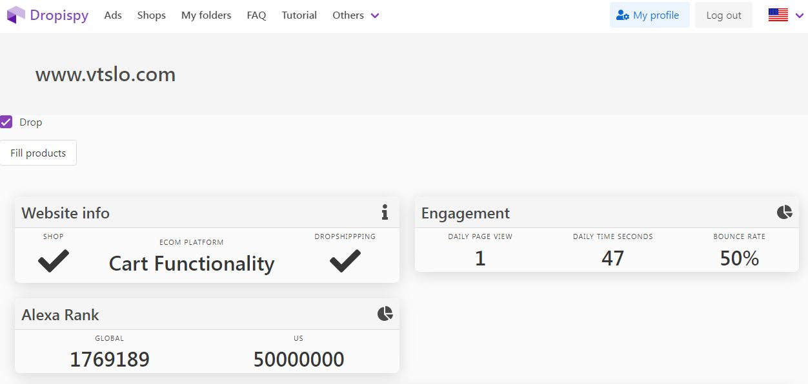Open the language selector chevron
This screenshot has height=384, width=808.
point(799,15)
